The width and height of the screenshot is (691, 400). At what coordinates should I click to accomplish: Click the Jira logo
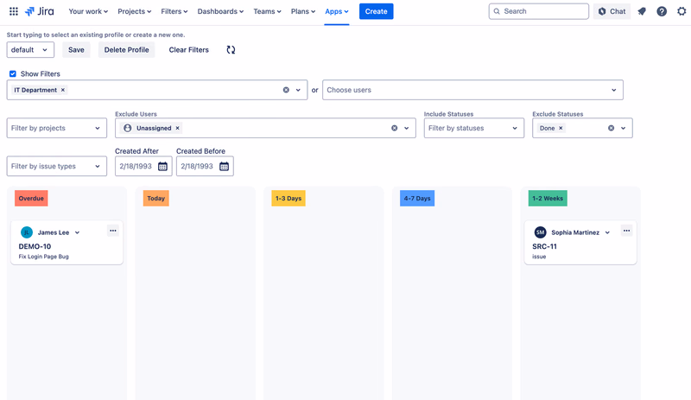(39, 11)
